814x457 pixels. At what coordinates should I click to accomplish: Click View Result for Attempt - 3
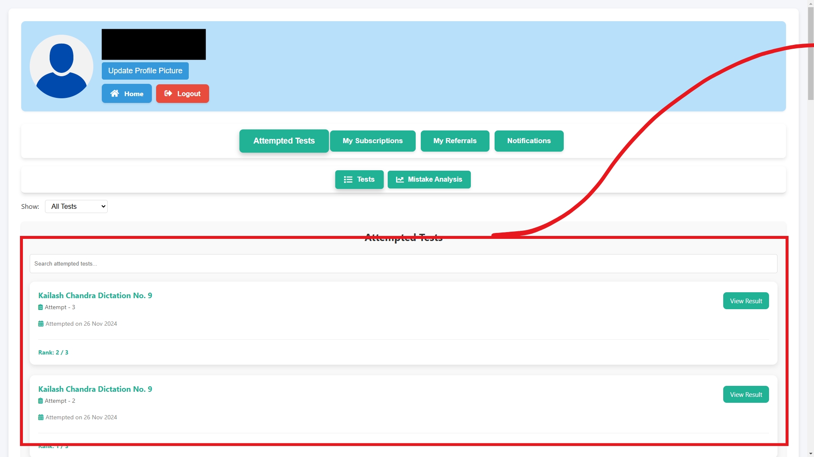(745, 301)
